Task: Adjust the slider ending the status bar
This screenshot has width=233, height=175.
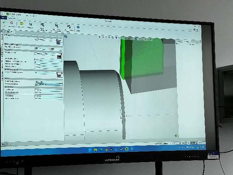Action: [x=202, y=143]
